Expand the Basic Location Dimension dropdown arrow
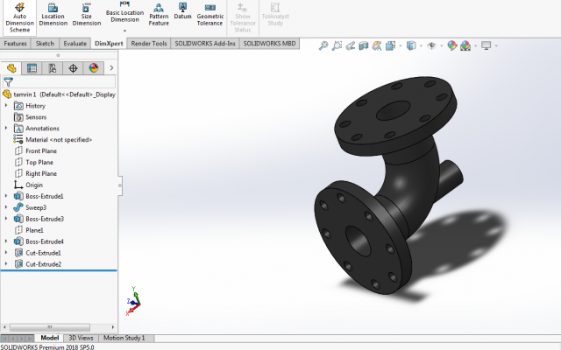 coord(124,31)
